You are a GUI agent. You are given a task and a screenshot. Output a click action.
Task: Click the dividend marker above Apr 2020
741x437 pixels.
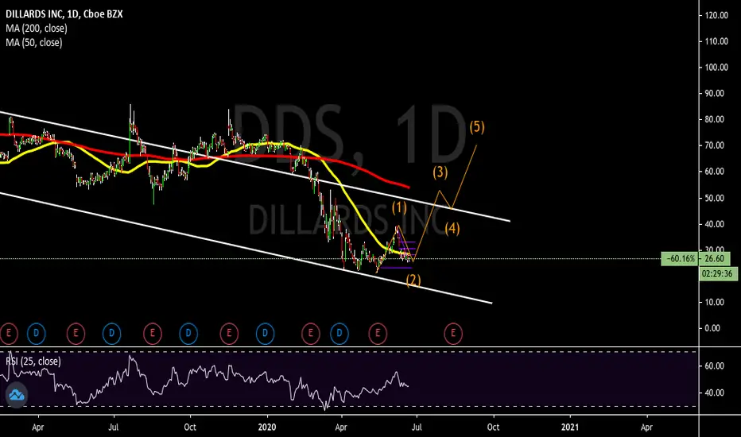pyautogui.click(x=339, y=334)
